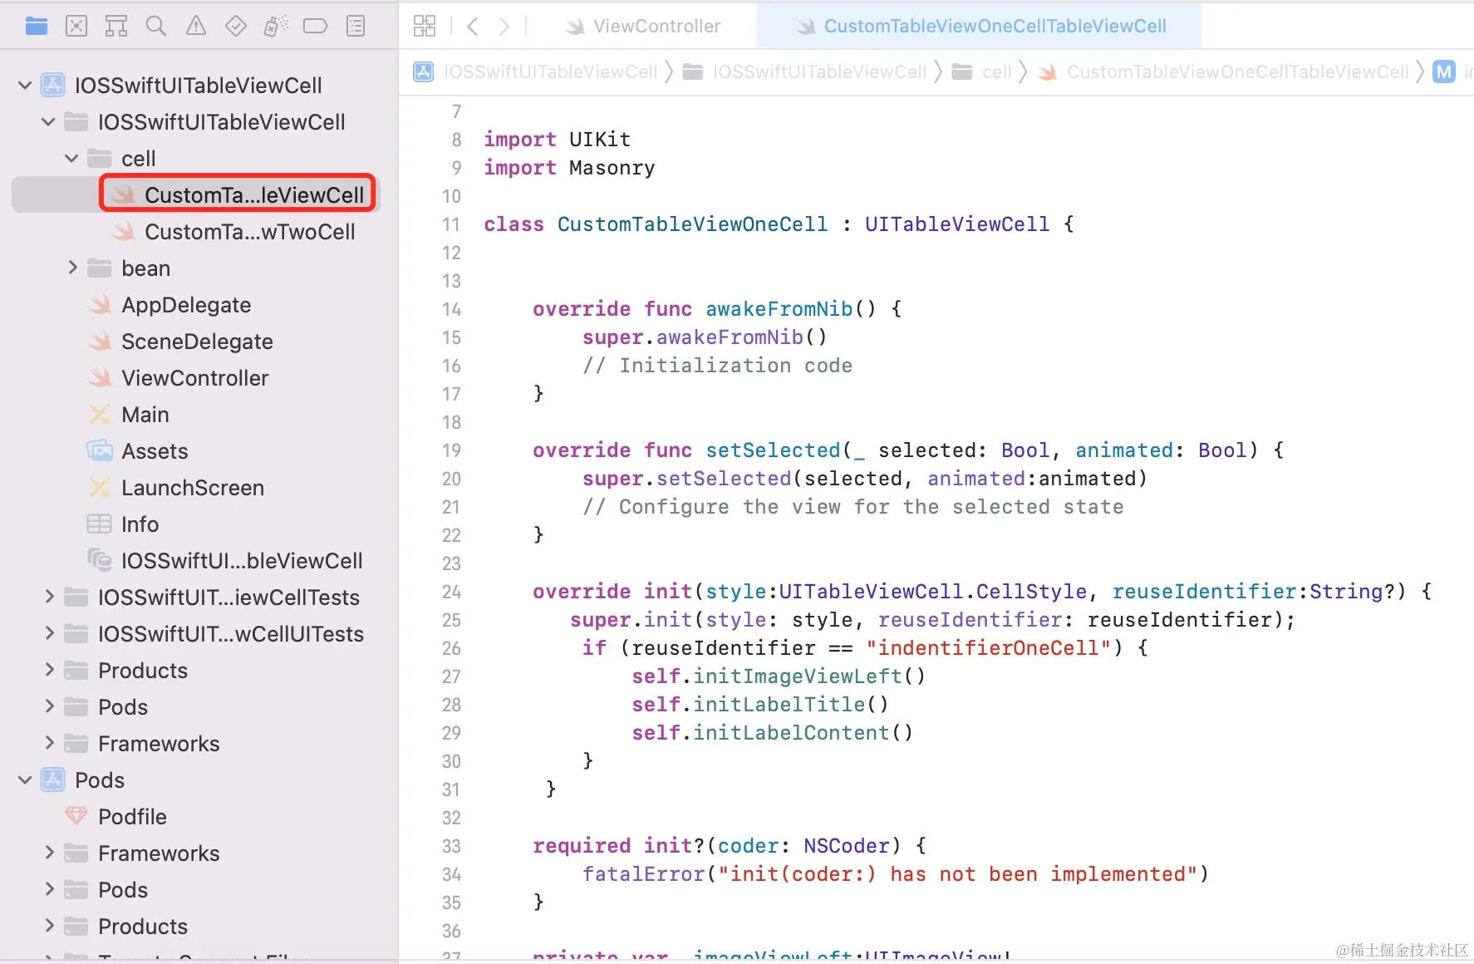Viewport: 1474px width, 964px height.
Task: Open the Issue navigator warning icon
Action: tap(196, 27)
